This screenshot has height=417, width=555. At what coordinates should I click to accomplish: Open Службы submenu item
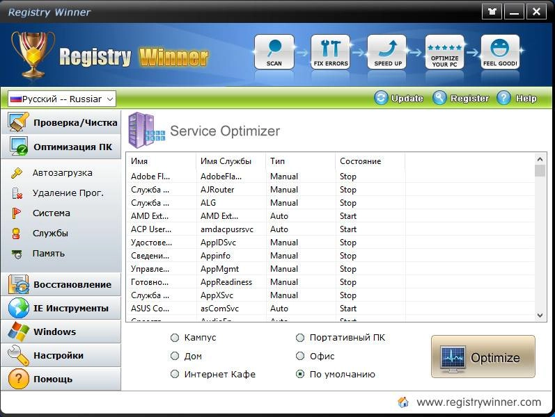point(50,234)
